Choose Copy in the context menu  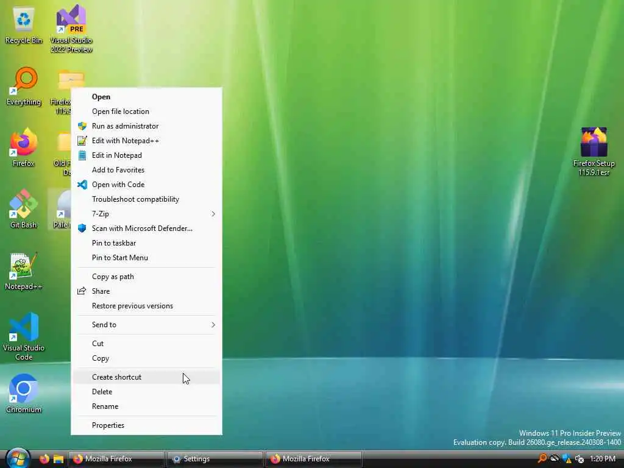coord(146,358)
